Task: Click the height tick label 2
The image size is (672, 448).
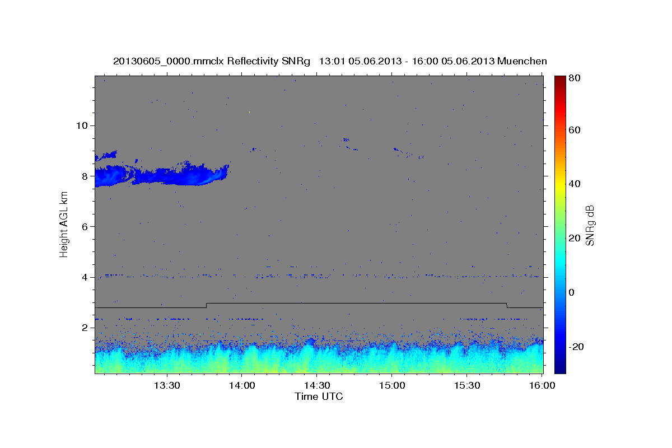Action: pos(85,328)
